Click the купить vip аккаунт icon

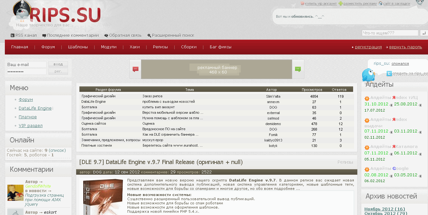point(302,4)
